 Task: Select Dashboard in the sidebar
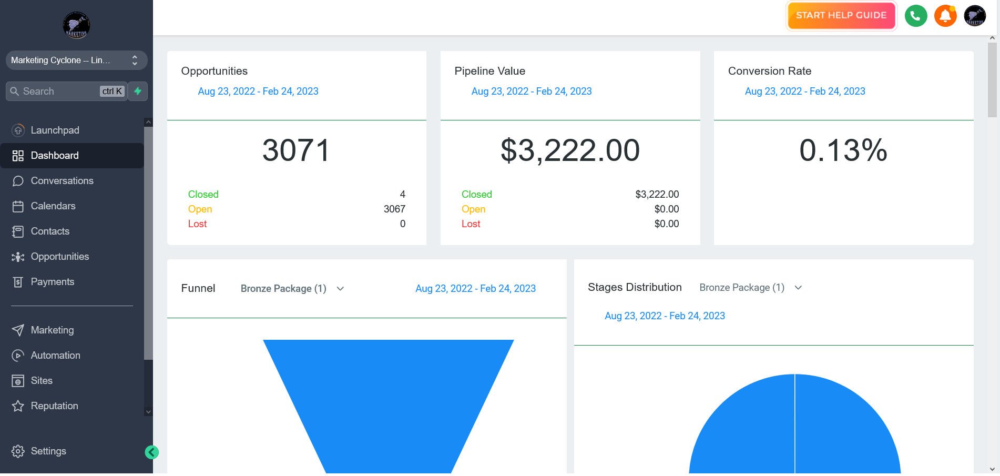(x=72, y=155)
